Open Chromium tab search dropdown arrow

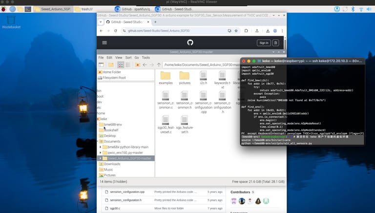click(x=101, y=22)
